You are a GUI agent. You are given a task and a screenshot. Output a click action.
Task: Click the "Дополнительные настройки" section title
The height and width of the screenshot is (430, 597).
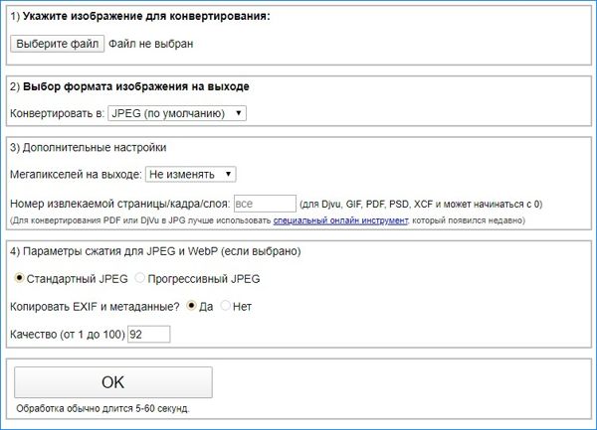coord(95,147)
